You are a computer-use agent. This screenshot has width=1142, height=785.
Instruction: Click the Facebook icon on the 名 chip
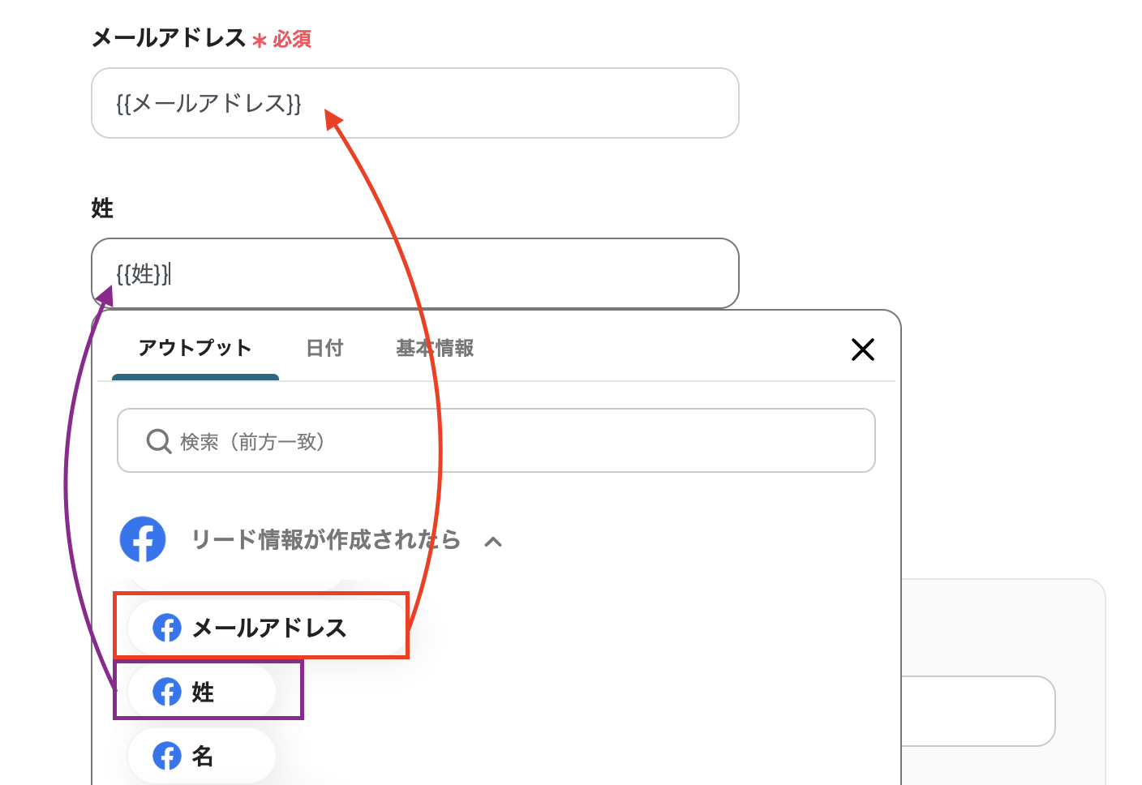tap(167, 756)
